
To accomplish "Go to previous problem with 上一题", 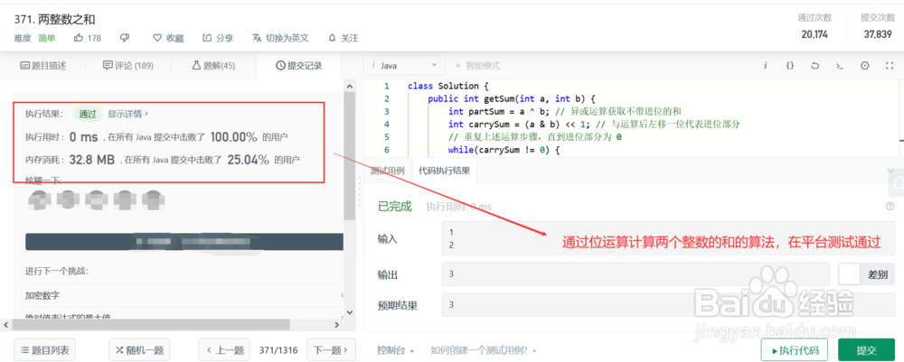I will 224,349.
